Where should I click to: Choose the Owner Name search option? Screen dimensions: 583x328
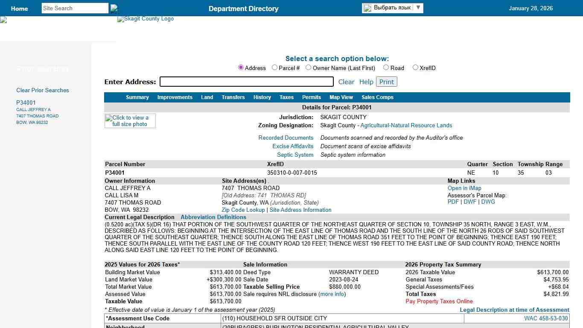pyautogui.click(x=308, y=67)
